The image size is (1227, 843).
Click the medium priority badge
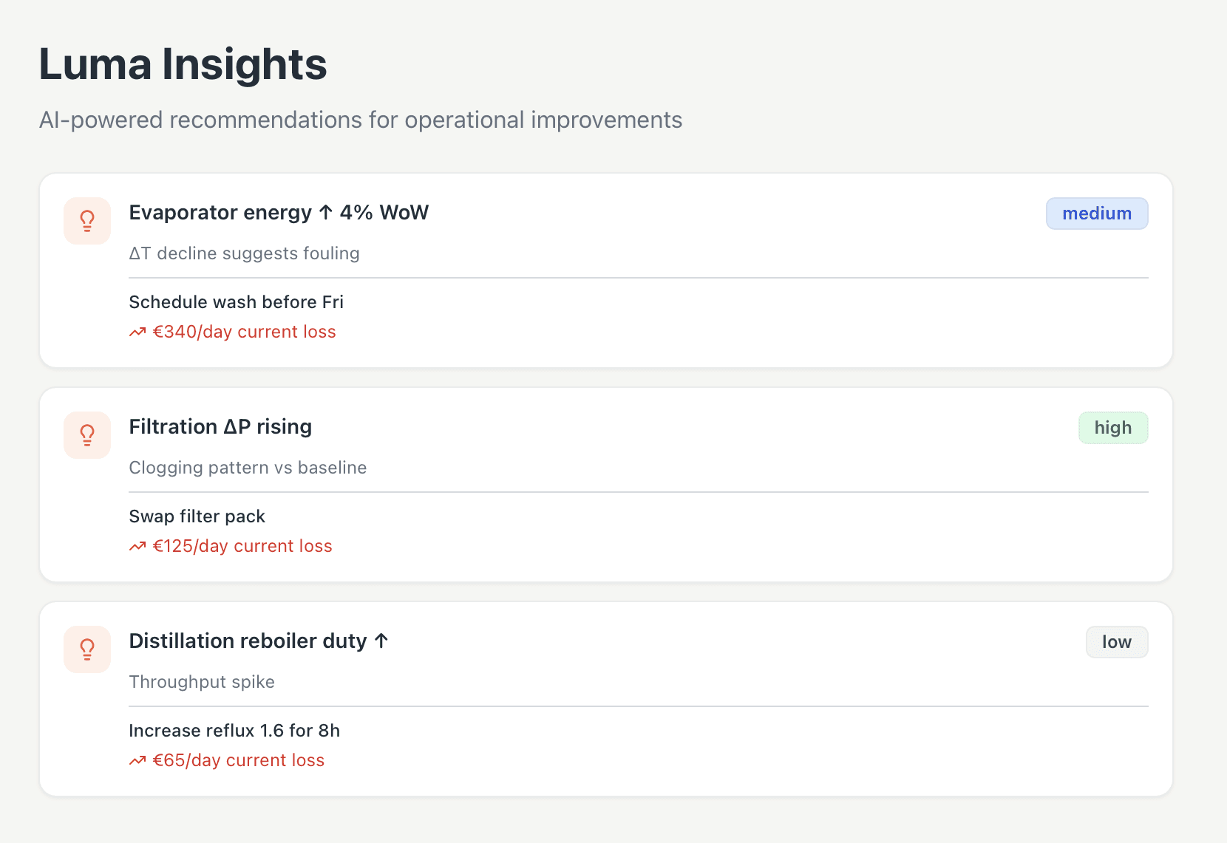(x=1096, y=214)
